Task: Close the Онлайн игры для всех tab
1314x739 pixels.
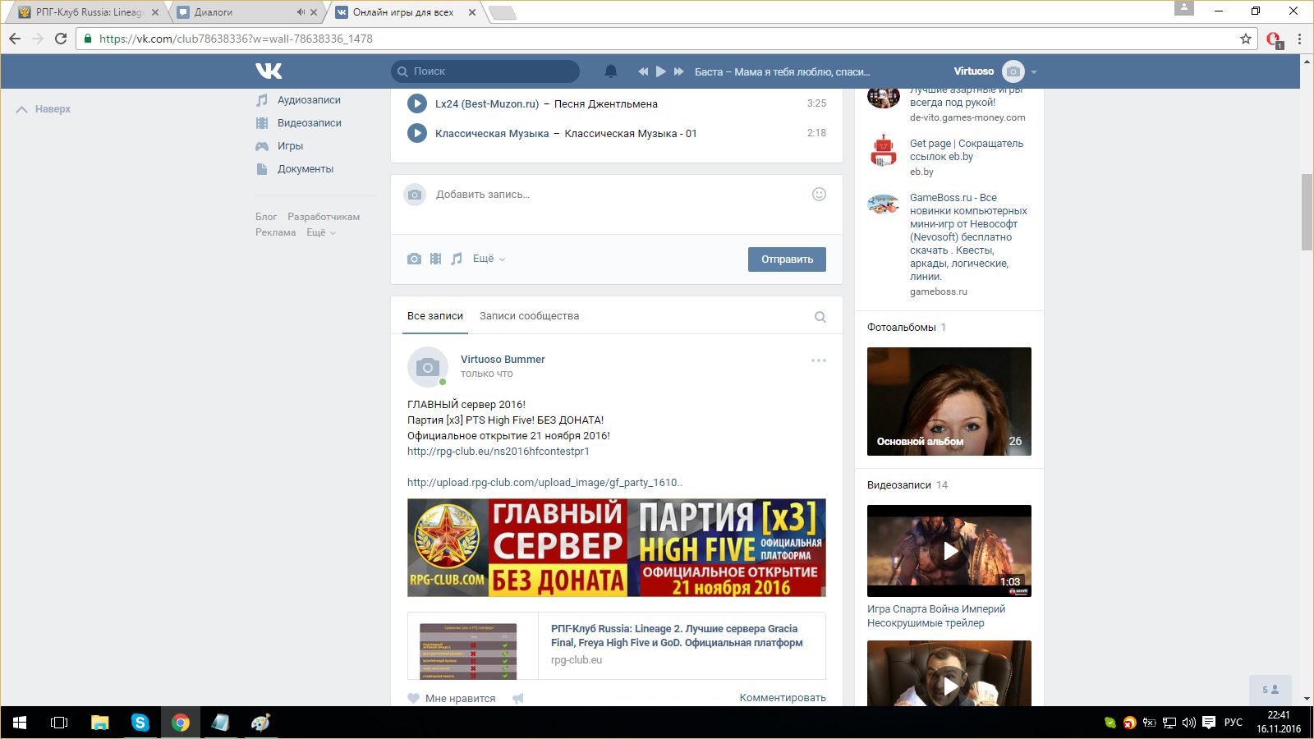Action: point(471,12)
